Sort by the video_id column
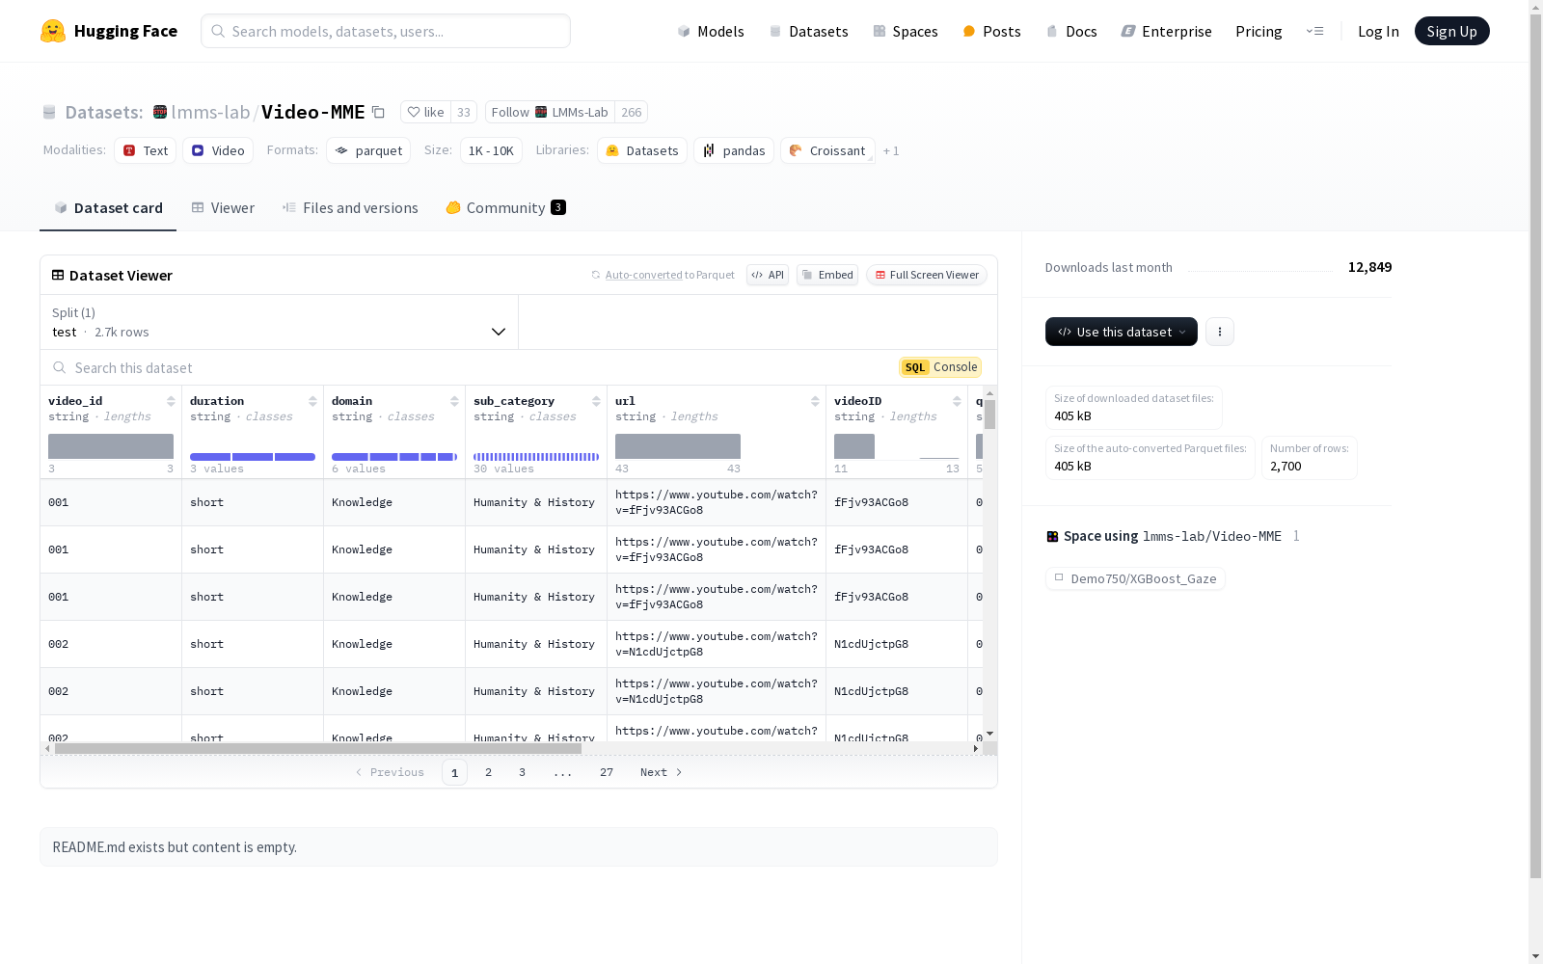Screen dimensions: 1543x964 (171, 401)
